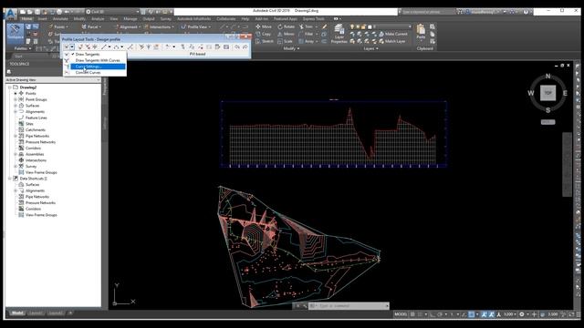Screen dimensions: 584x328
Task: Switch to the Insert ribbon tab
Action: coord(43,18)
